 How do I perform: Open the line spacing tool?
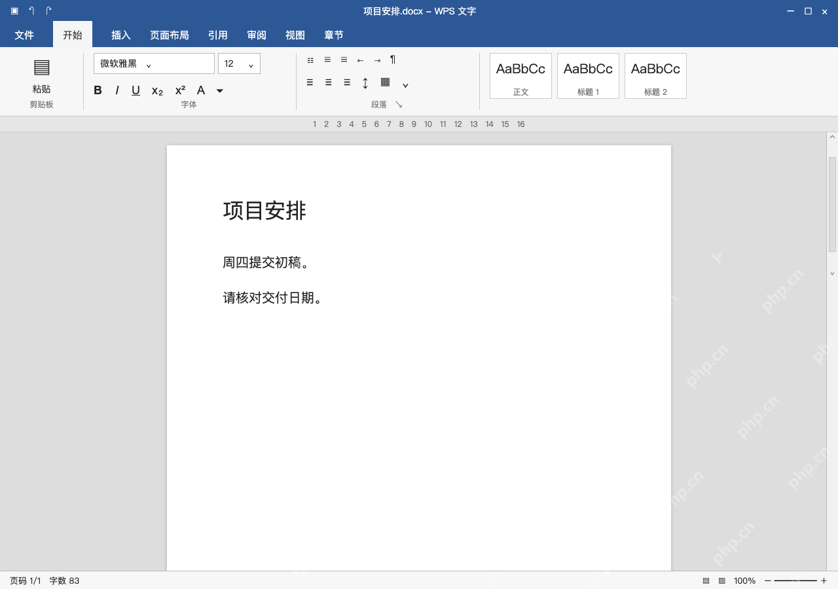(x=365, y=83)
